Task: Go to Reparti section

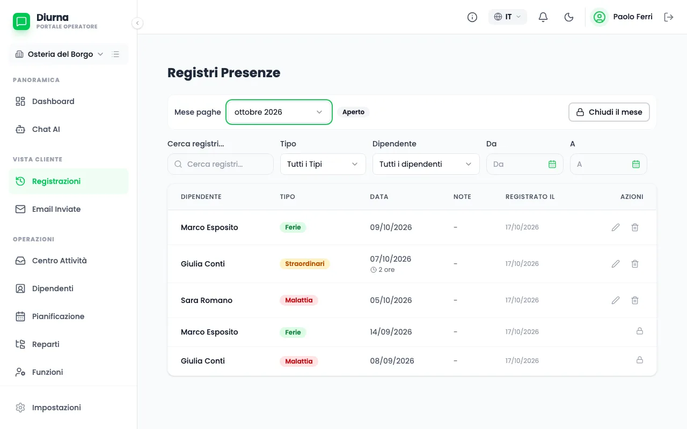Action: click(x=69, y=344)
